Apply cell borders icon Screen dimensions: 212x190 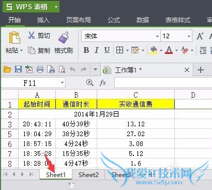[119, 50]
